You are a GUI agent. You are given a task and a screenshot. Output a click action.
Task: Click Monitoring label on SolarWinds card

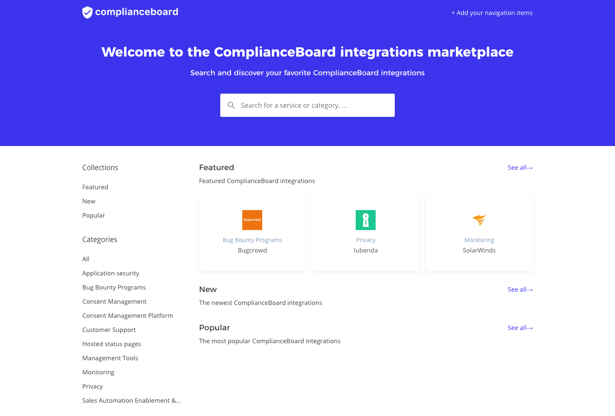point(479,240)
